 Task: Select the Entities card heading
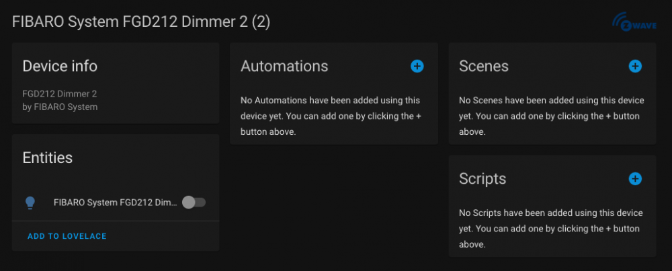pos(47,157)
